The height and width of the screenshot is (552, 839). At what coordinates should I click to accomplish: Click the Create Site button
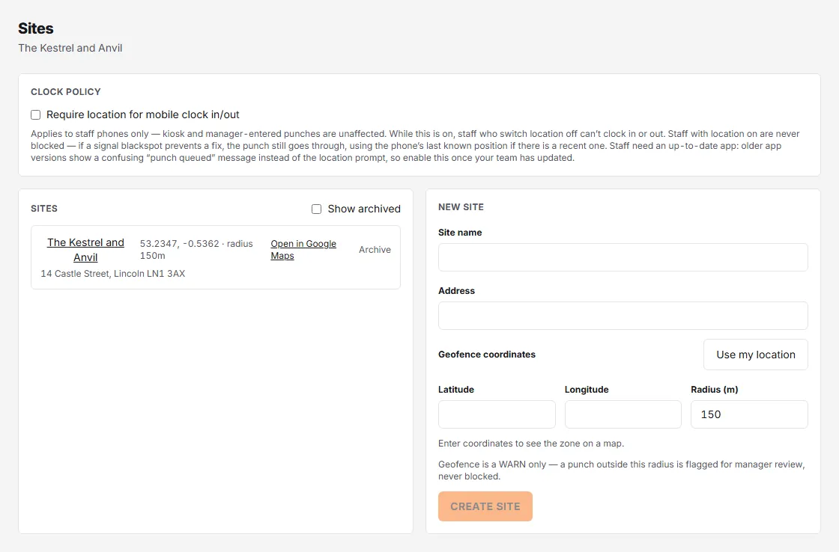pyautogui.click(x=485, y=506)
